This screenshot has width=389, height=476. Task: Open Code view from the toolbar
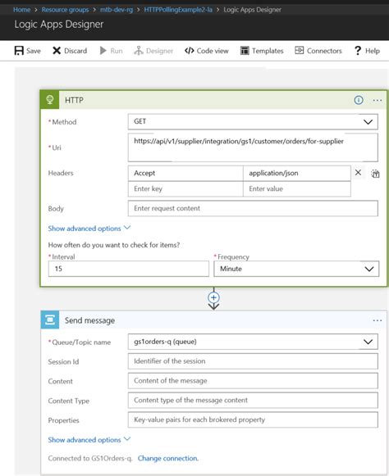click(x=207, y=51)
